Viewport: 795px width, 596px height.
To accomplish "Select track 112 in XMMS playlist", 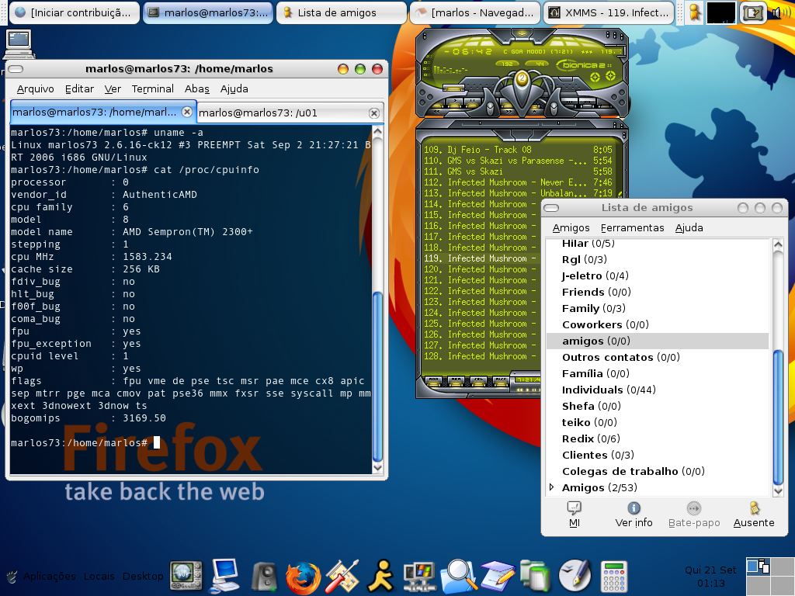I will 518,182.
